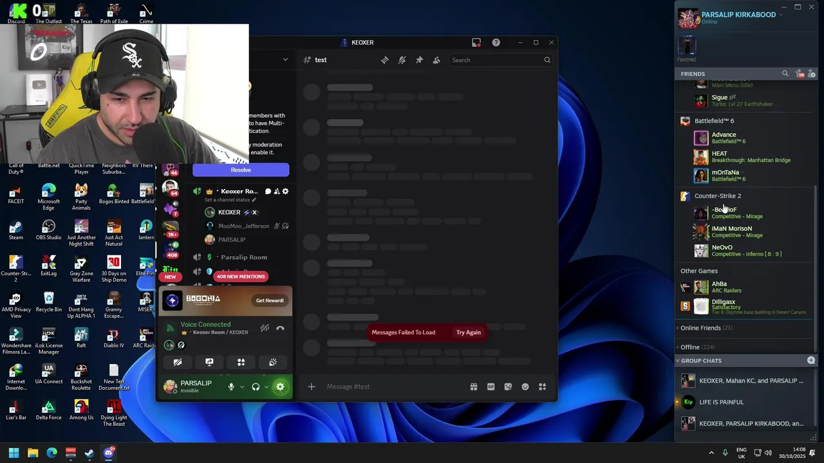Viewport: 824px width, 463px height.
Task: Open Discord threads icon
Action: 385,60
